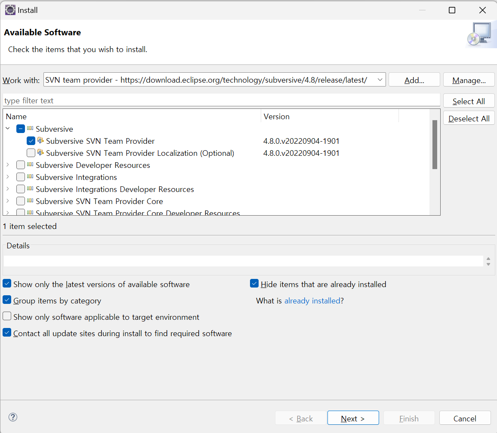
Task: Disable Group items by category
Action: click(7, 300)
